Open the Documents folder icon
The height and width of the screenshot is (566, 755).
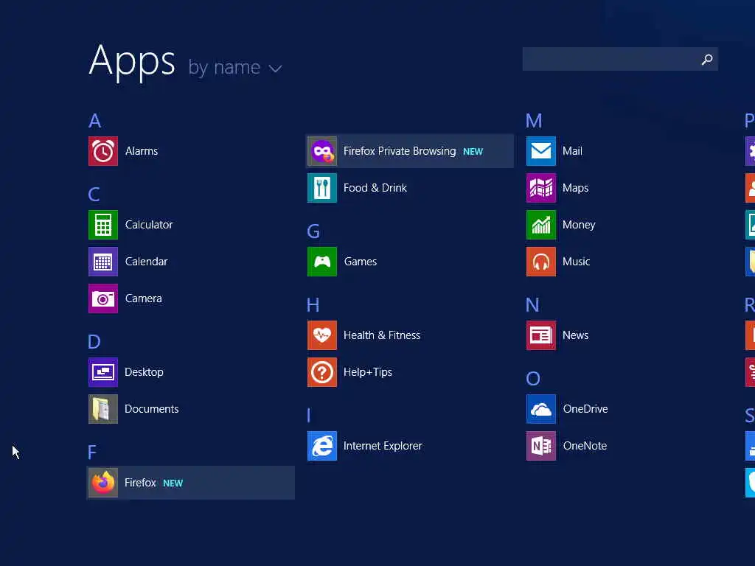tap(103, 409)
